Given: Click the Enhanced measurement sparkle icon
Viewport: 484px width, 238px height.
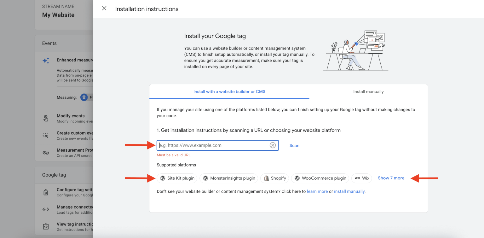Looking at the screenshot, I should coord(46,61).
